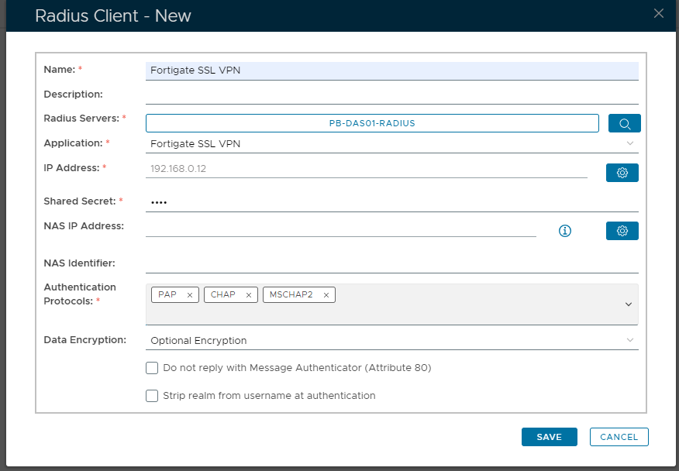Focus the Name input field
The width and height of the screenshot is (679, 471).
click(x=391, y=70)
